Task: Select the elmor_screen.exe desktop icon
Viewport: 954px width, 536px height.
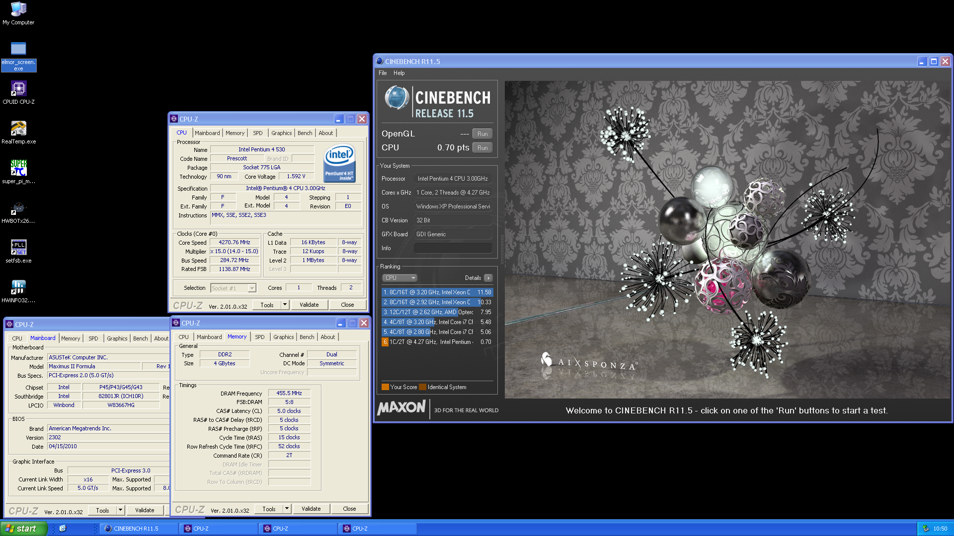Action: click(18, 57)
